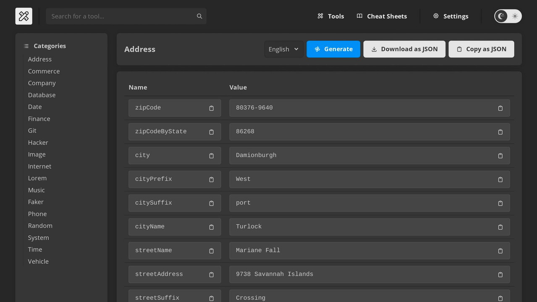The image size is (537, 302).
Task: Copy the cityName value Turlock
Action: (x=500, y=227)
